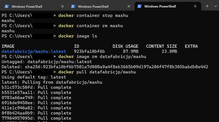Screen dimensions: 219x122
Task: Open a new tab with plus button
Action: (x=207, y=6)
